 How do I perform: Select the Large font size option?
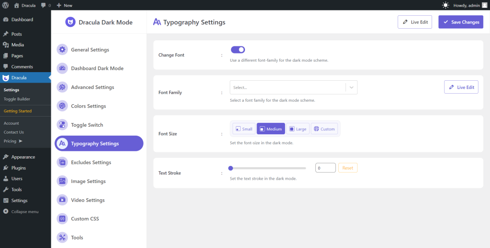(x=298, y=129)
